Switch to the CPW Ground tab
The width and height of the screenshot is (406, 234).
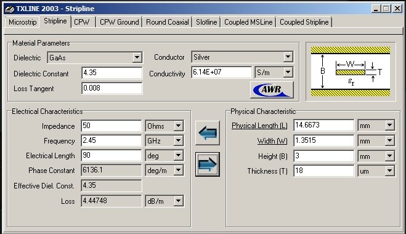(120, 22)
